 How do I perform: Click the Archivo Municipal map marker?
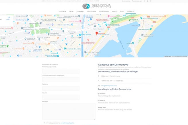(x=95, y=26)
